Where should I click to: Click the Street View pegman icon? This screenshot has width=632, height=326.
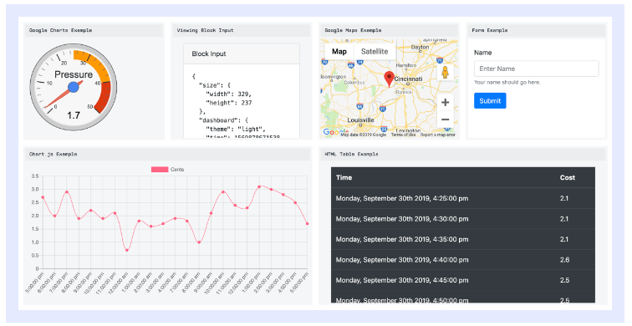coord(445,73)
